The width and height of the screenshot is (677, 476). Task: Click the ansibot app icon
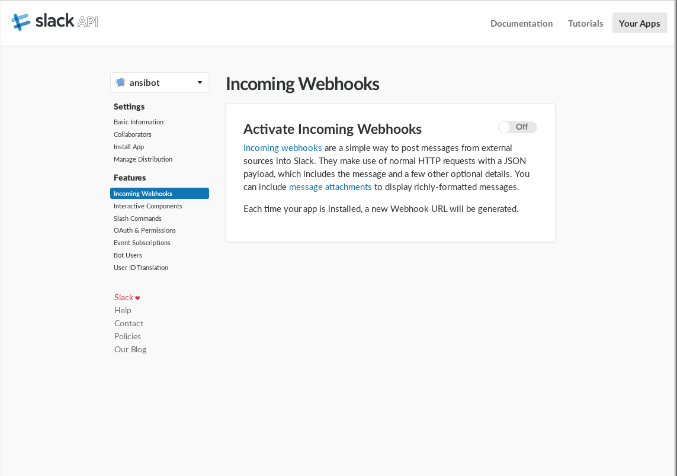pyautogui.click(x=121, y=83)
